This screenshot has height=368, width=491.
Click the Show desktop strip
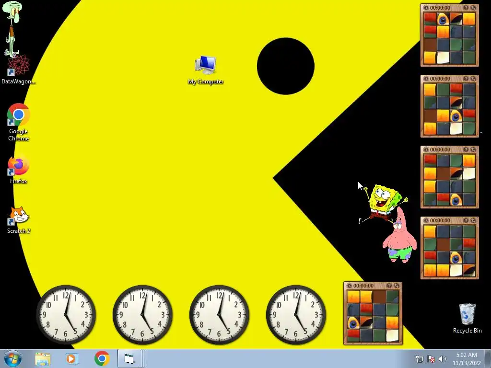(x=488, y=358)
